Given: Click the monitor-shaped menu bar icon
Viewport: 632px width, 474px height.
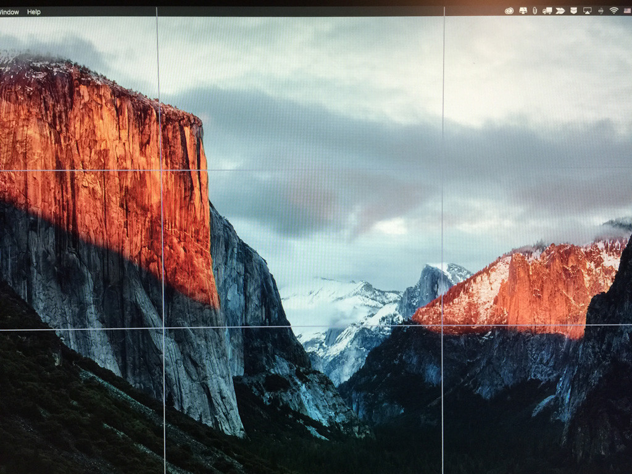Looking at the screenshot, I should click(523, 11).
